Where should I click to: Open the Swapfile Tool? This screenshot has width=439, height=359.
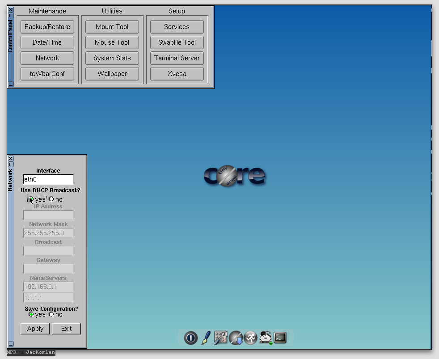point(177,42)
